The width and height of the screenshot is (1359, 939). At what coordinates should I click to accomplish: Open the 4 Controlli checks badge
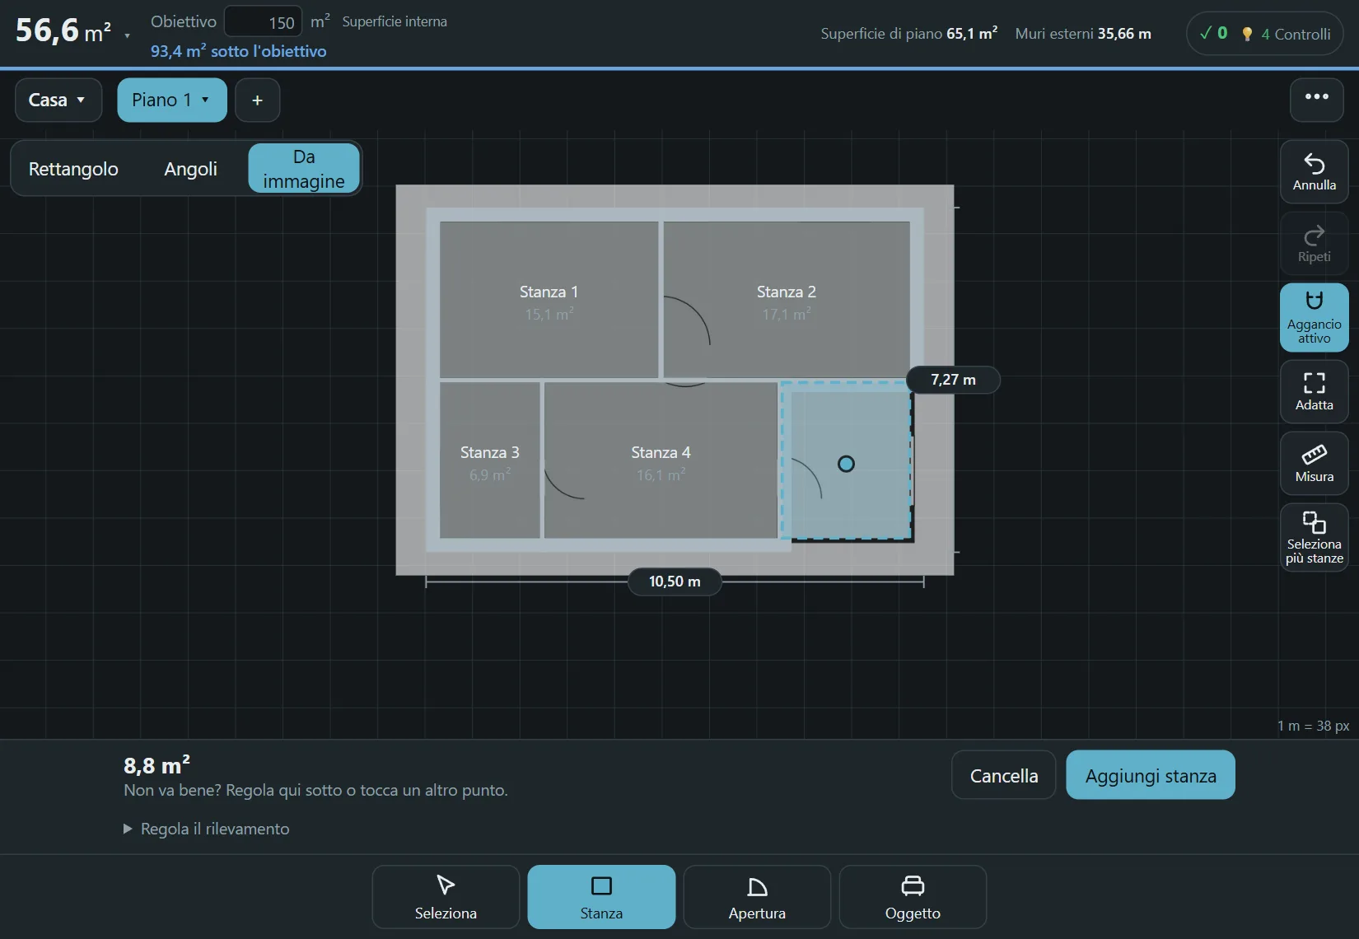point(1264,34)
